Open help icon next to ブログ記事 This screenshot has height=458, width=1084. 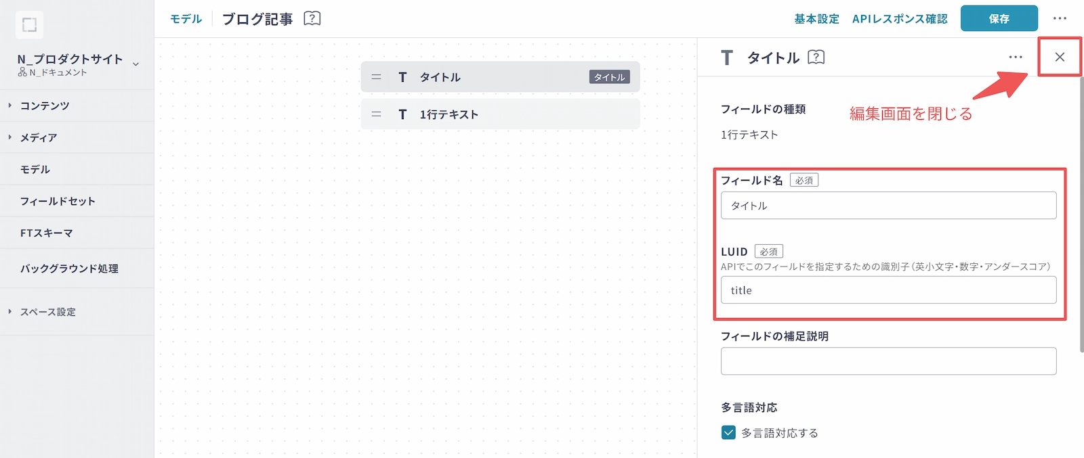[312, 18]
